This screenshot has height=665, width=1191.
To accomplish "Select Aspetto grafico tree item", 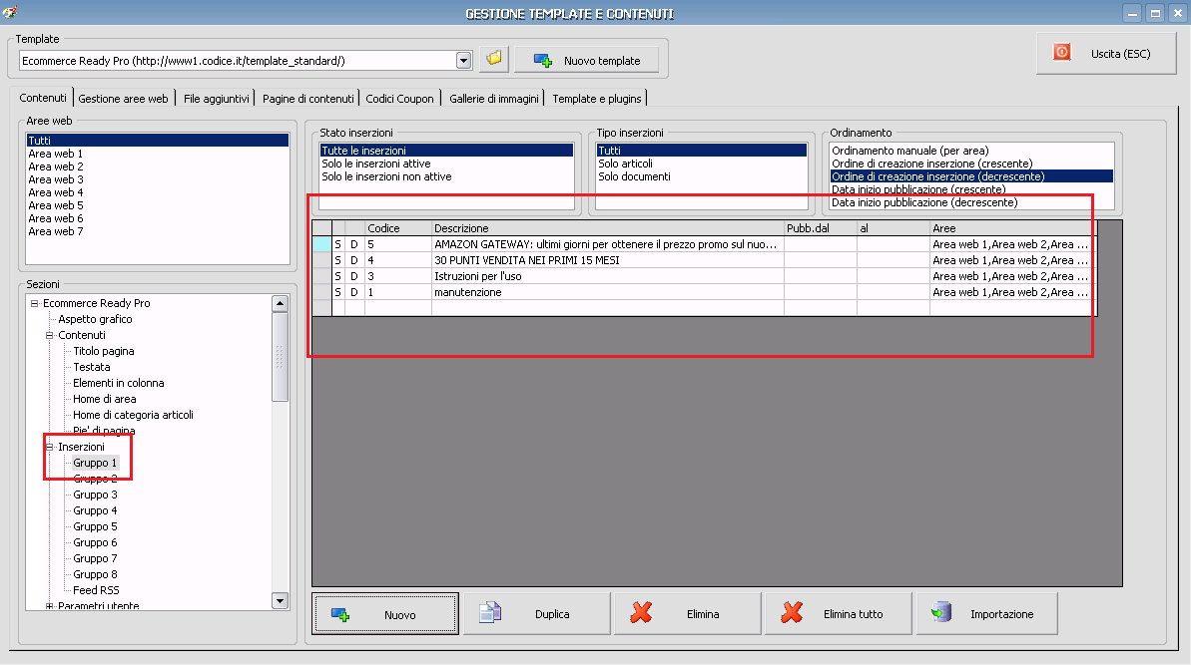I will click(95, 319).
